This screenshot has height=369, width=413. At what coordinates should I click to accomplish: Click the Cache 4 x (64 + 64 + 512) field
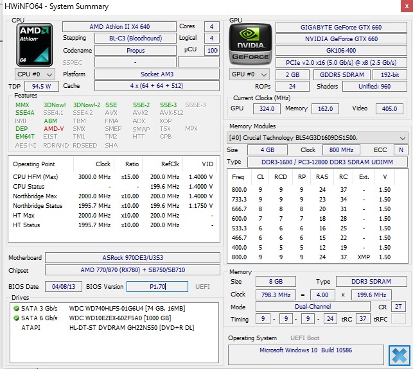coord(157,86)
